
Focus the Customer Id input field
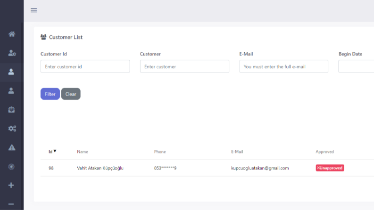(85, 66)
